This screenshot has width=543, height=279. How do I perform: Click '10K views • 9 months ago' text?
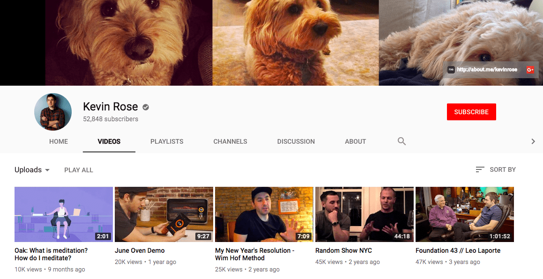click(x=50, y=269)
